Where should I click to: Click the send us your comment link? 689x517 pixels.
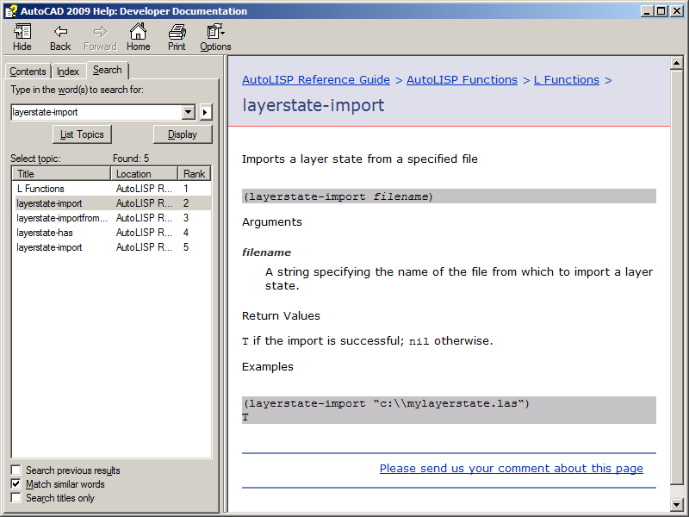pyautogui.click(x=511, y=468)
